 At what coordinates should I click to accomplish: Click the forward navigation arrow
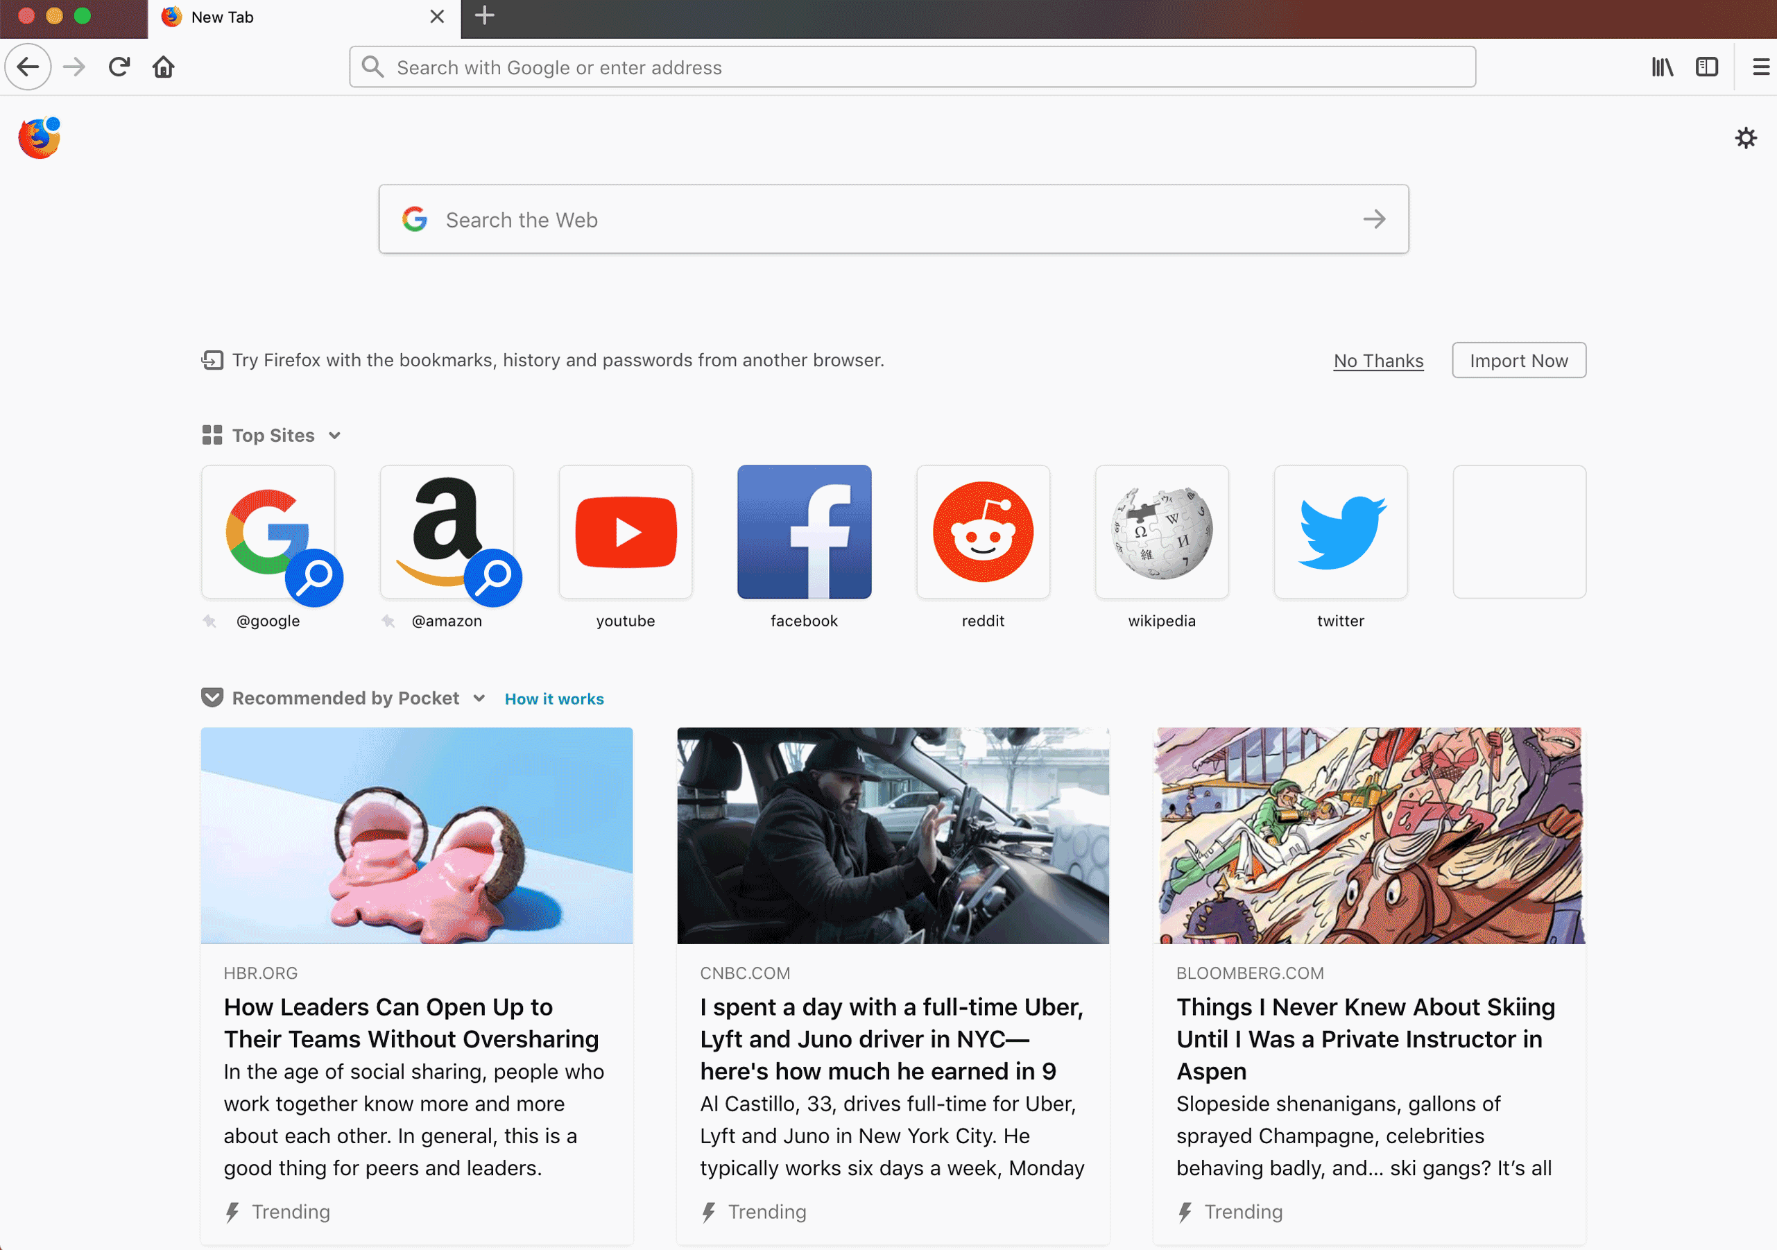(74, 67)
